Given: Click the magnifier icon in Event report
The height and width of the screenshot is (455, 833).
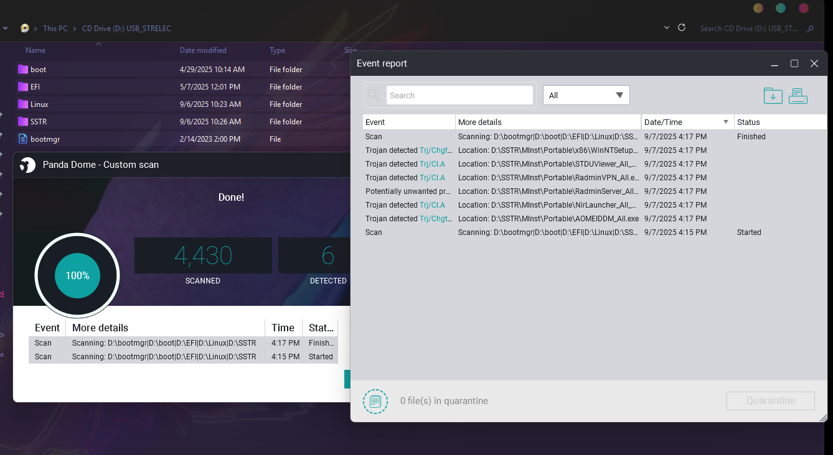Looking at the screenshot, I should pyautogui.click(x=374, y=95).
